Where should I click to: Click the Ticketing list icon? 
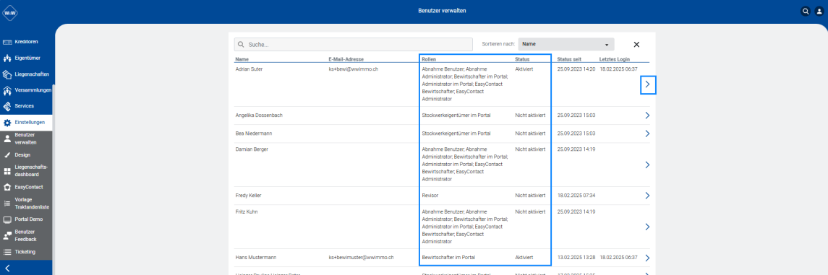7,252
